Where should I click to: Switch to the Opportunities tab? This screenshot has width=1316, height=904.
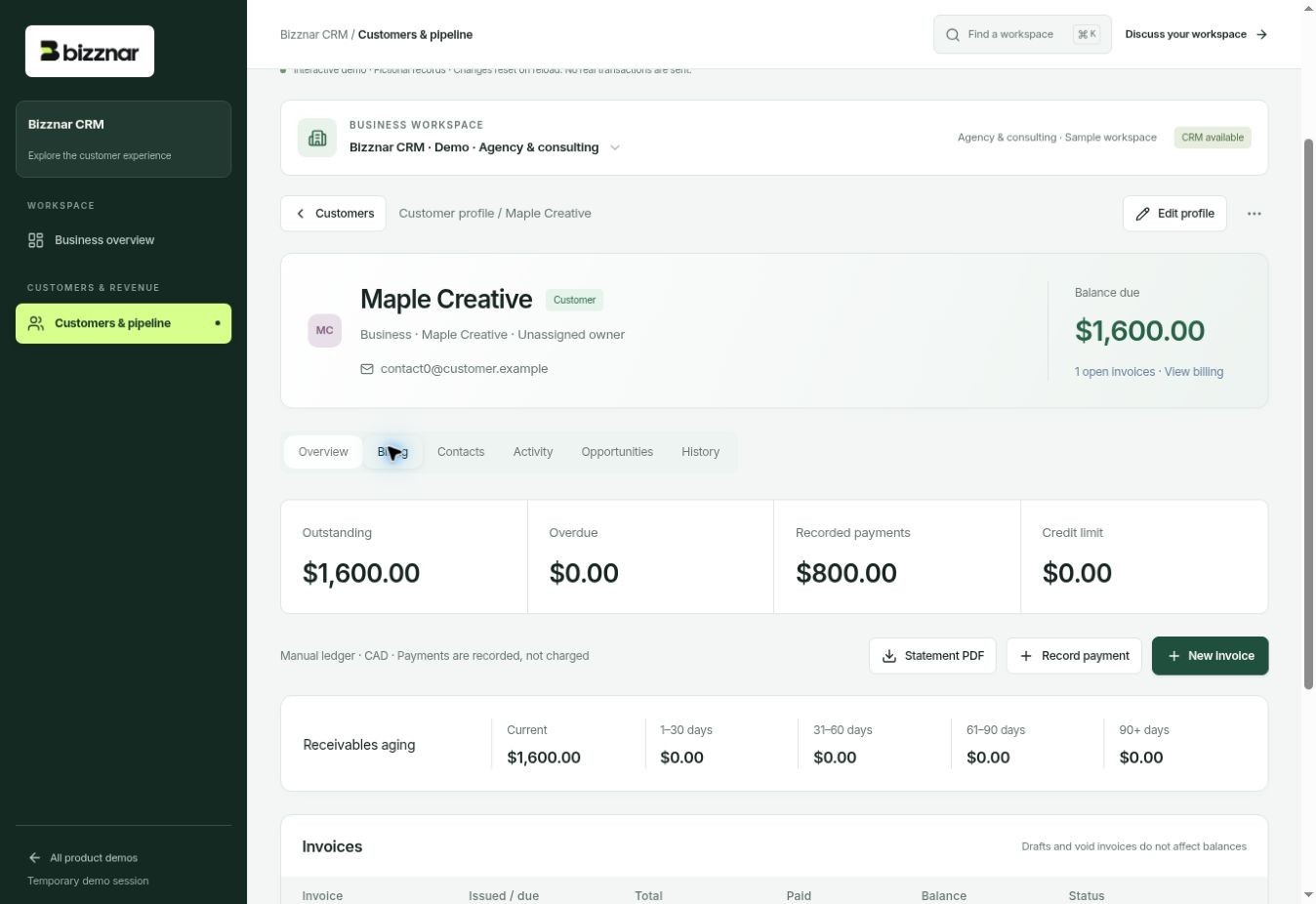click(x=617, y=452)
